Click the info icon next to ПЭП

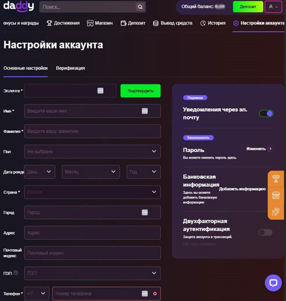pyautogui.click(x=16, y=273)
